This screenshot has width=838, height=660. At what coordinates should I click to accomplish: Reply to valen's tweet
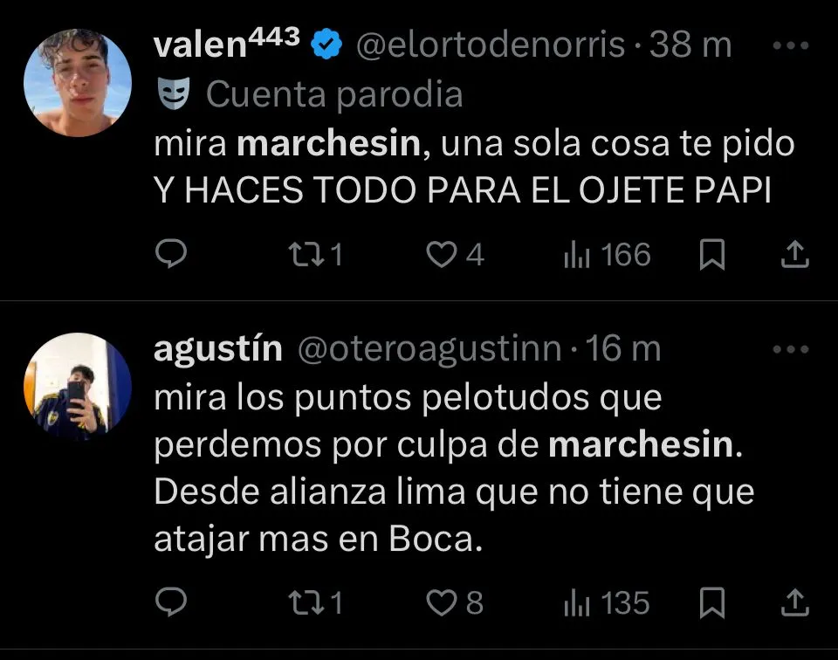click(171, 255)
